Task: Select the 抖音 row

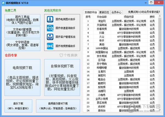Action: click(x=121, y=33)
